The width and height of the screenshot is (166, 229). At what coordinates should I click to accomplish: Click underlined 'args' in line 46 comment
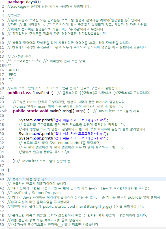coord(106,207)
